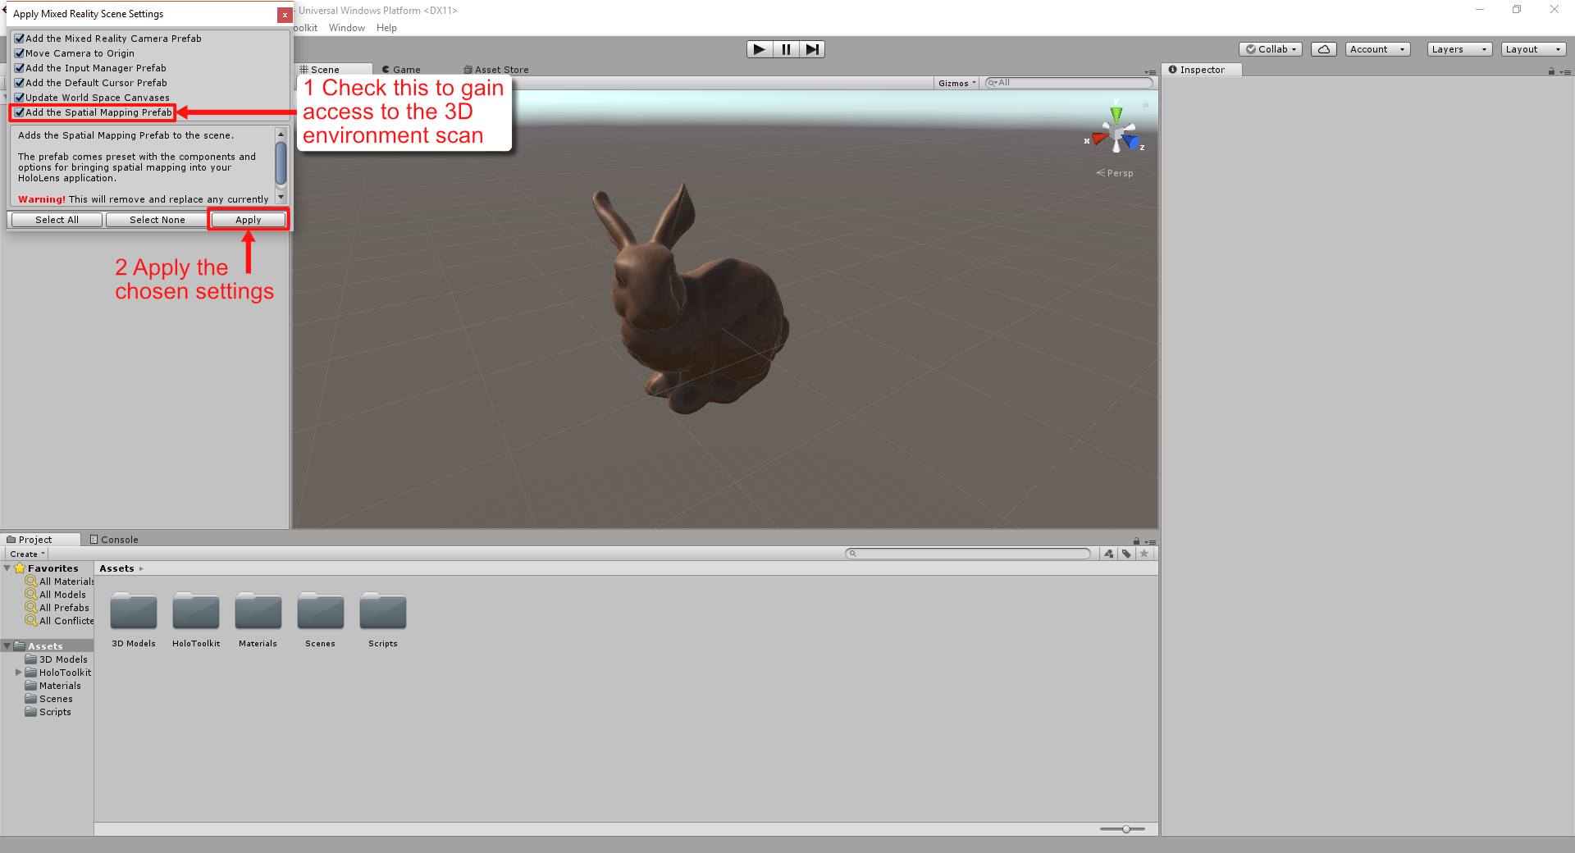Uncheck Add the Default Cursor Prefab
The height and width of the screenshot is (853, 1575).
pos(20,83)
